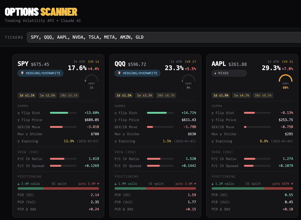The width and height of the screenshot is (301, 220).
Task: Click SPY PCR (OI) value 2.14
Action: point(95,195)
